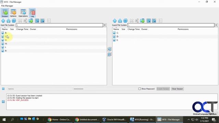
Task: Go to home folder in host pane
Action: (9, 20)
